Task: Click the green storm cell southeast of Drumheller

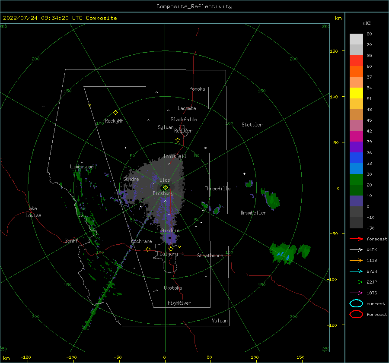Action: [x=283, y=253]
